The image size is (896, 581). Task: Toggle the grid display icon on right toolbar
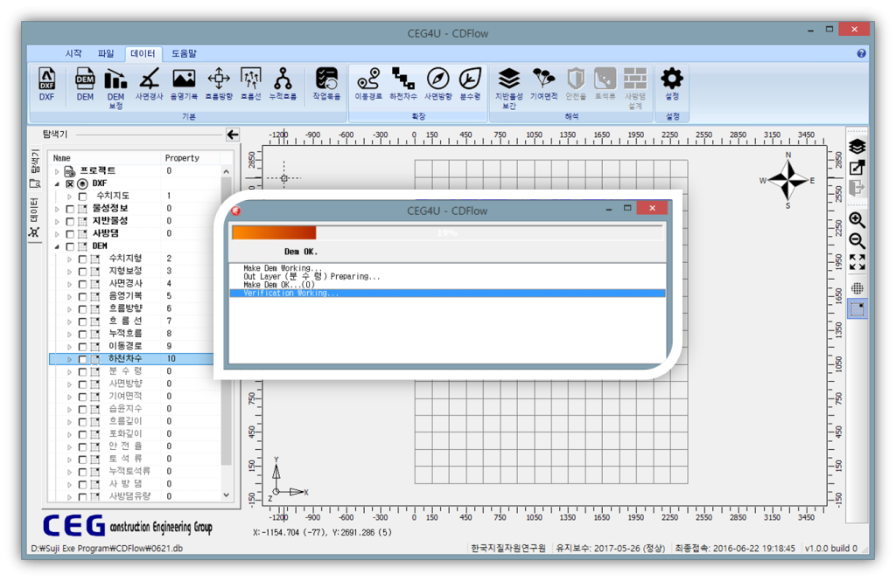point(857,288)
